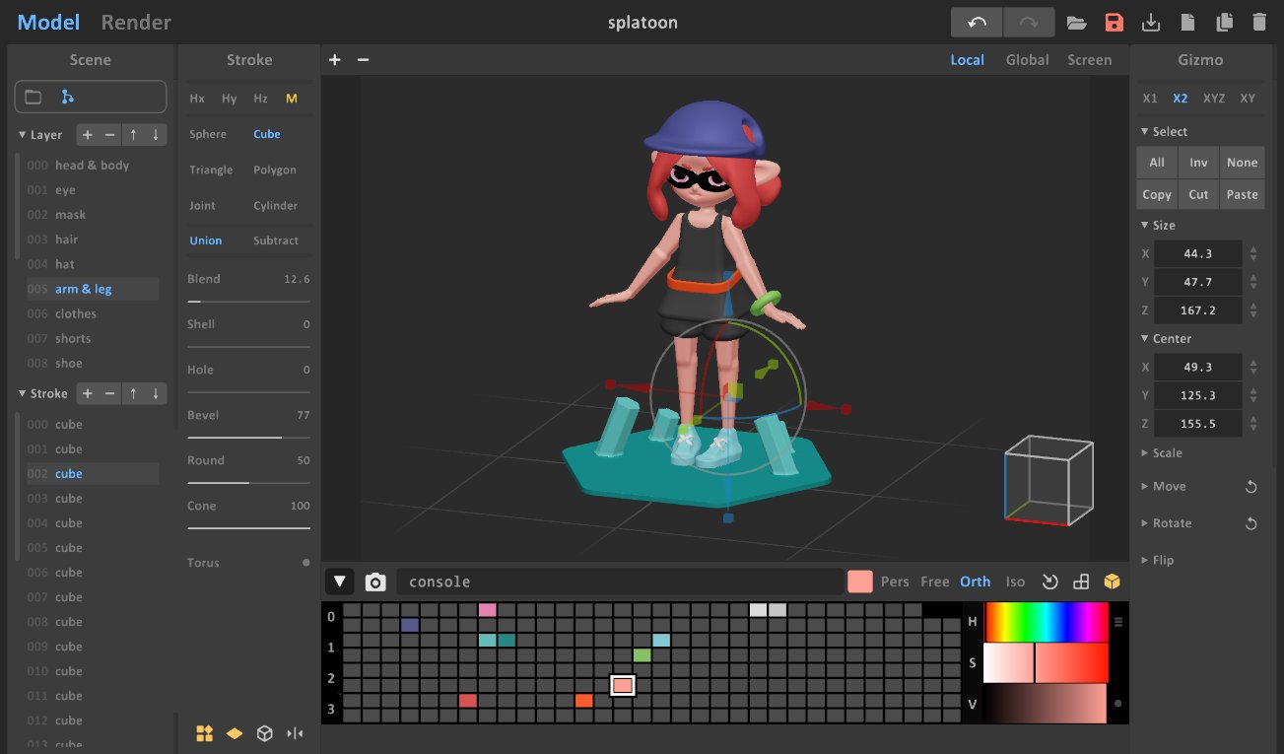1284x754 pixels.
Task: Create a new document with the page icon
Action: click(x=1187, y=21)
